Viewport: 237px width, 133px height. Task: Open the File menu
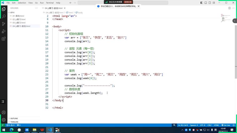[8, 3]
